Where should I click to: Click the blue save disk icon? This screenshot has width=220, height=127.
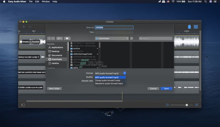pos(196,27)
